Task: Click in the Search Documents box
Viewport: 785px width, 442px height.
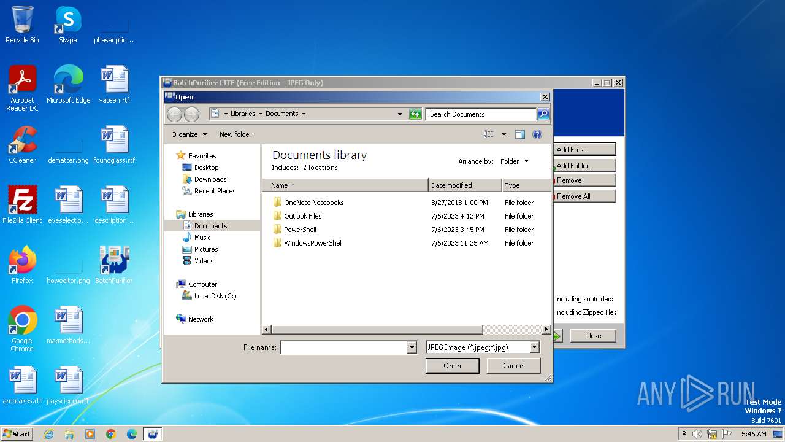Action: click(x=481, y=114)
